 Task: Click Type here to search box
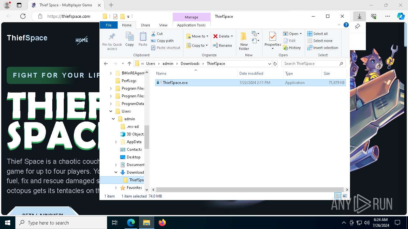coord(61,223)
